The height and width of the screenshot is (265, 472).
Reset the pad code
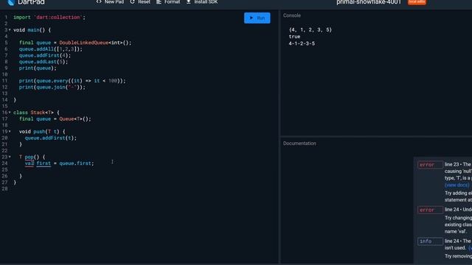140,1
